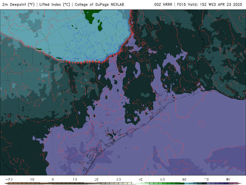246x185 pixels.
Task: Click the 70 label on the color scale
Action: point(206,179)
